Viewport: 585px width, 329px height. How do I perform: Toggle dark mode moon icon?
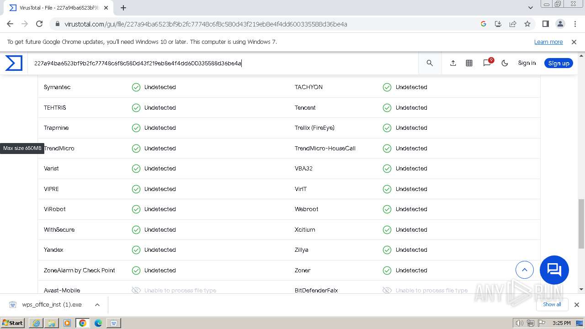[x=505, y=63]
